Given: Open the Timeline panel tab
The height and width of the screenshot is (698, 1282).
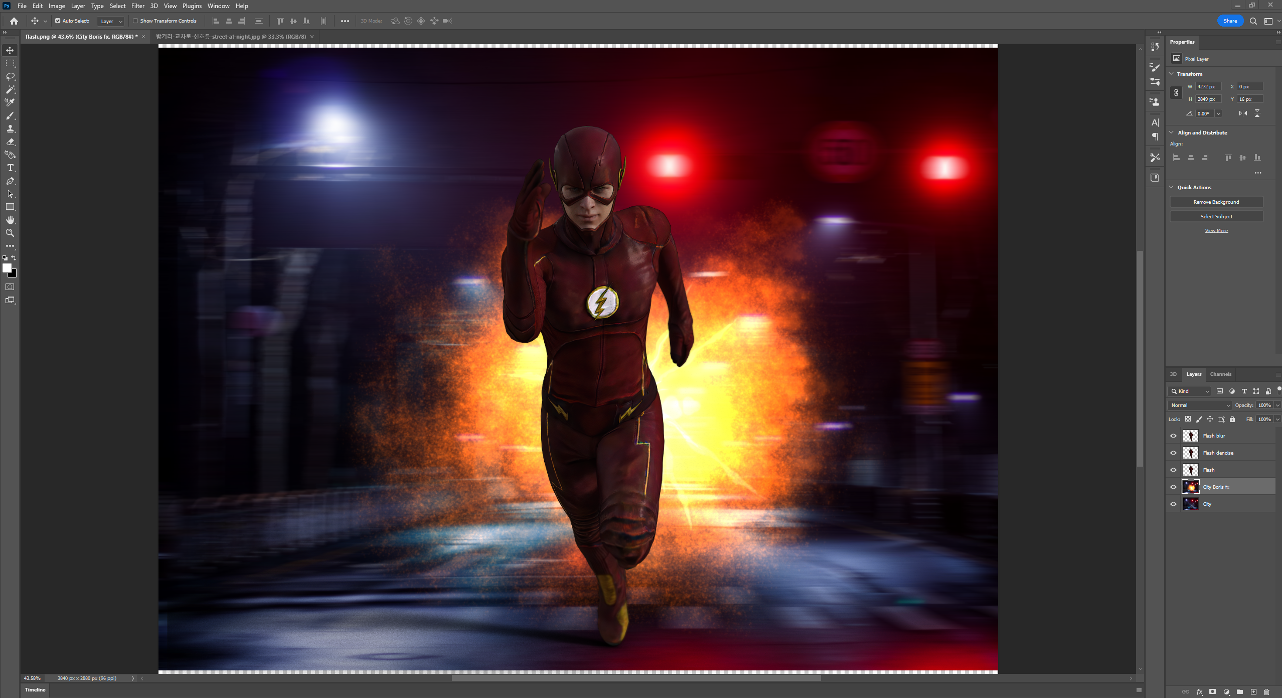Looking at the screenshot, I should point(35,690).
